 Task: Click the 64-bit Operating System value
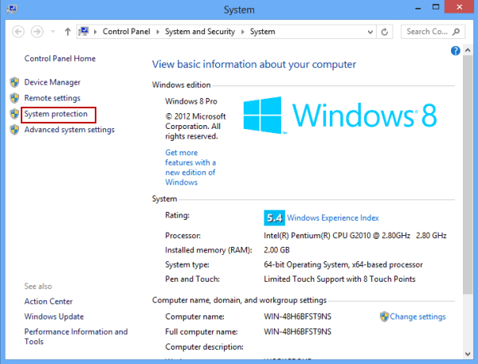coord(343,264)
